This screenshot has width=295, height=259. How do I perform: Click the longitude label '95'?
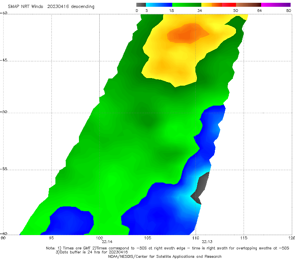pos(51,238)
